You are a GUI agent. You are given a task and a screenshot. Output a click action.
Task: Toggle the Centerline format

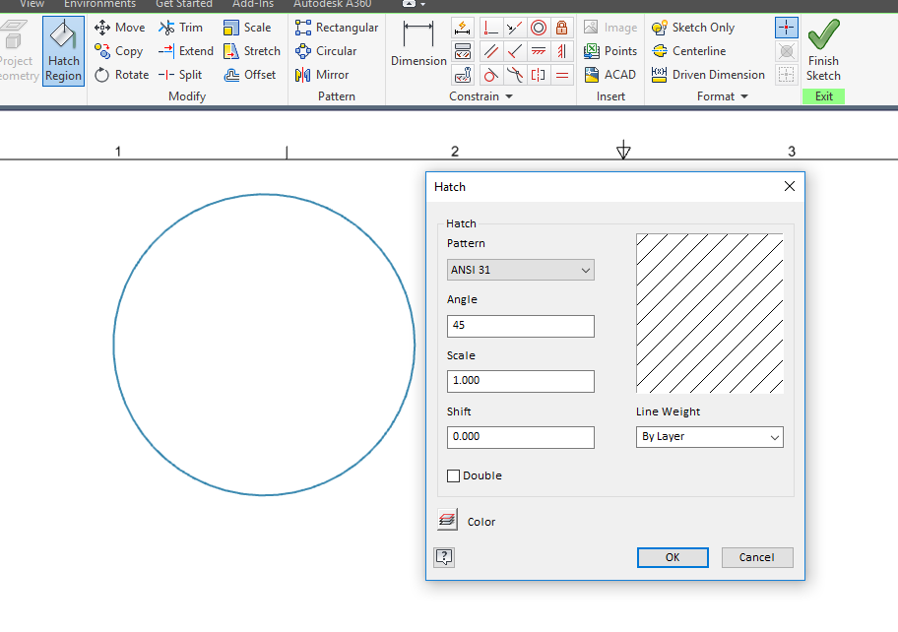[689, 51]
